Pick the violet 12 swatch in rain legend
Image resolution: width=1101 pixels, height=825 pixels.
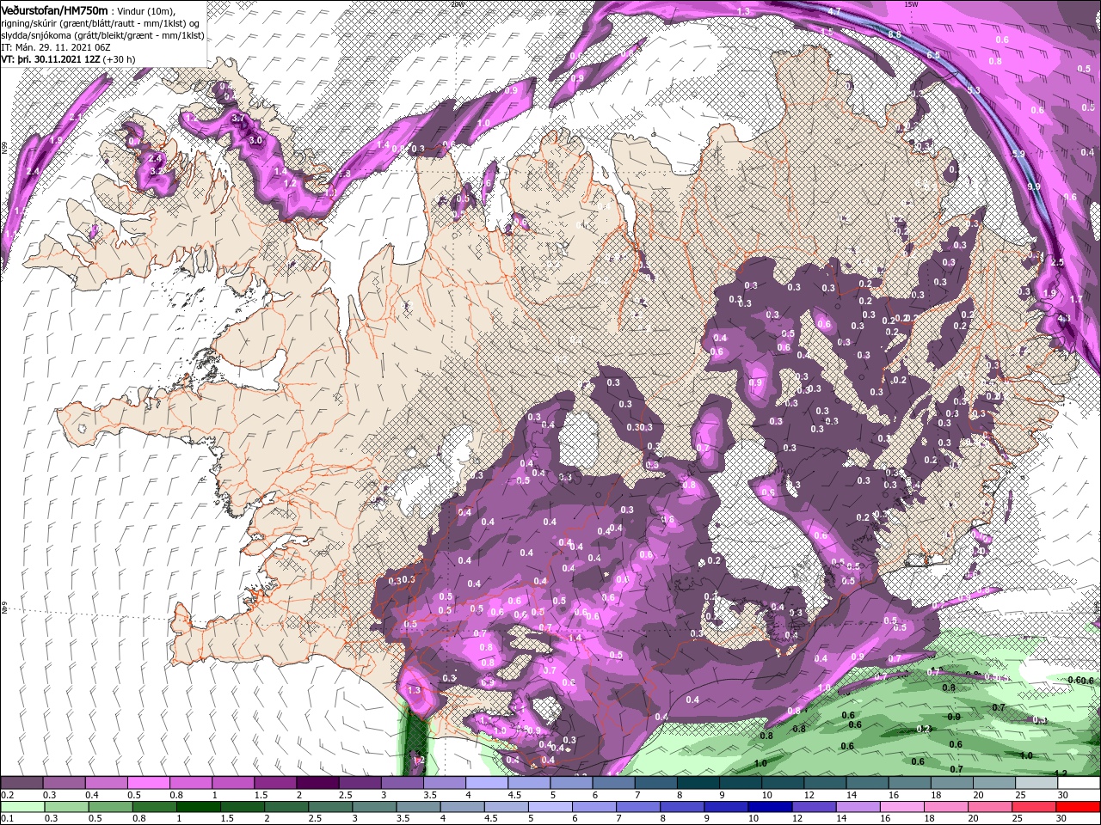tap(814, 807)
